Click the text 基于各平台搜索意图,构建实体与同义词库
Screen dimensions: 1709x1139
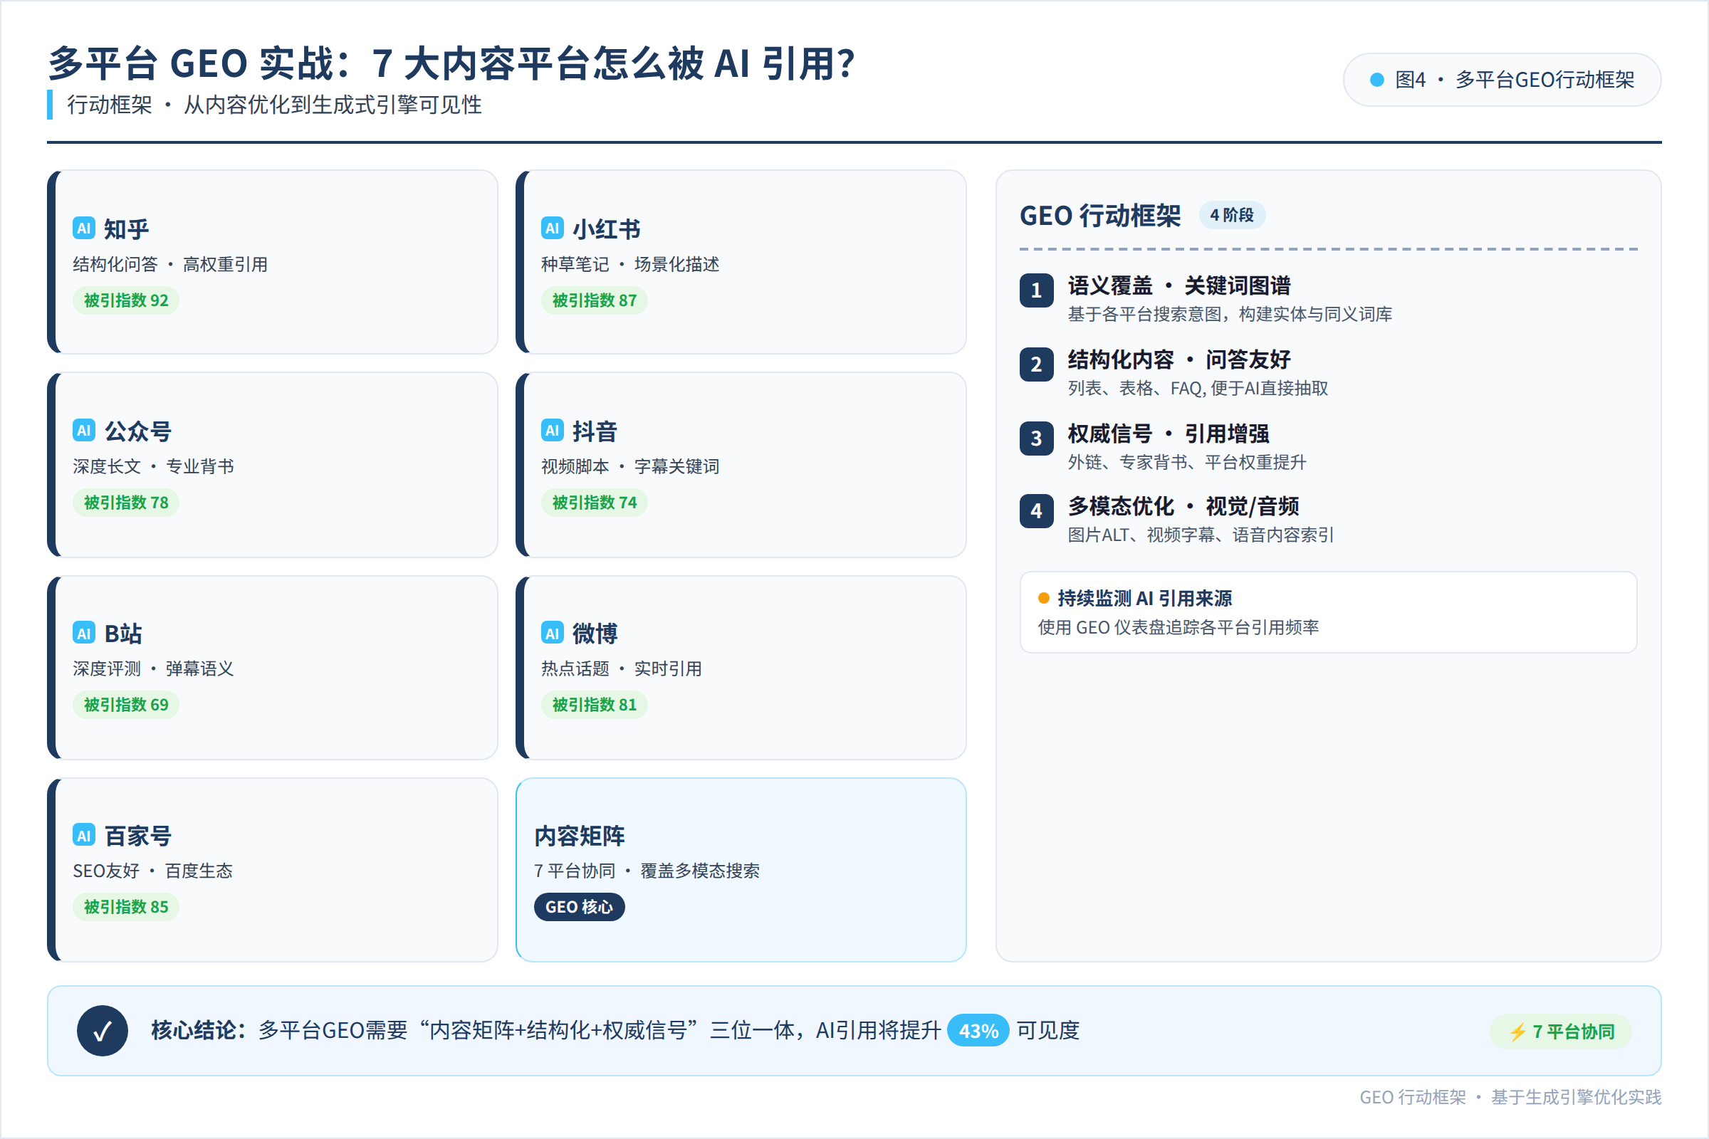[1230, 315]
